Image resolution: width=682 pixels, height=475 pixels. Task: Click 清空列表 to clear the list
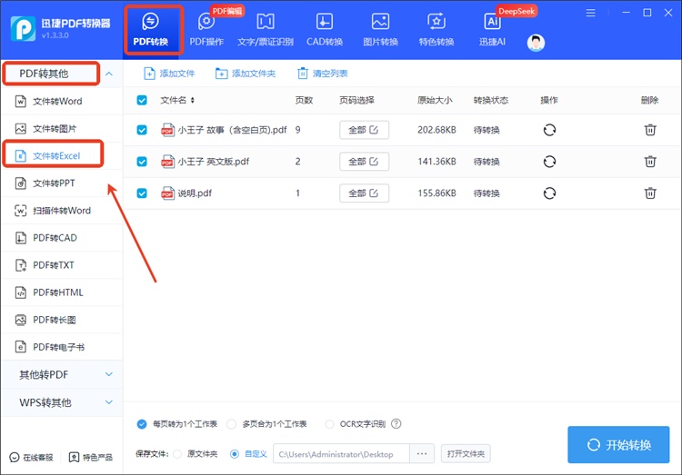pos(322,74)
